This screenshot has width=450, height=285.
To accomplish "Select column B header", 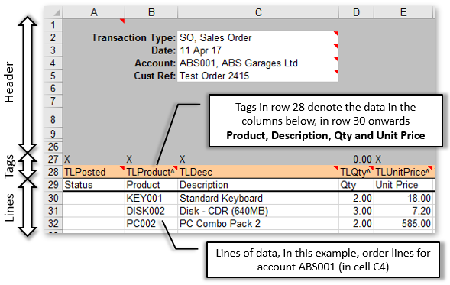I will 151,12.
